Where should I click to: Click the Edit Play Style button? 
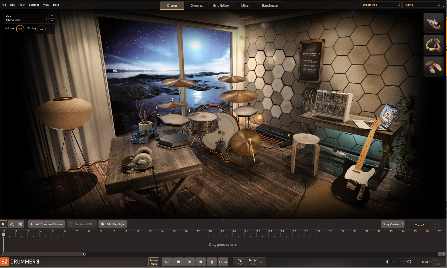click(113, 224)
